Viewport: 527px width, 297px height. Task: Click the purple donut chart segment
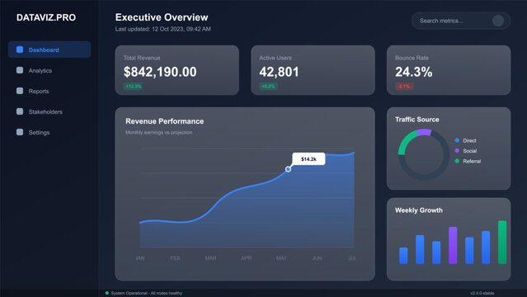424,132
